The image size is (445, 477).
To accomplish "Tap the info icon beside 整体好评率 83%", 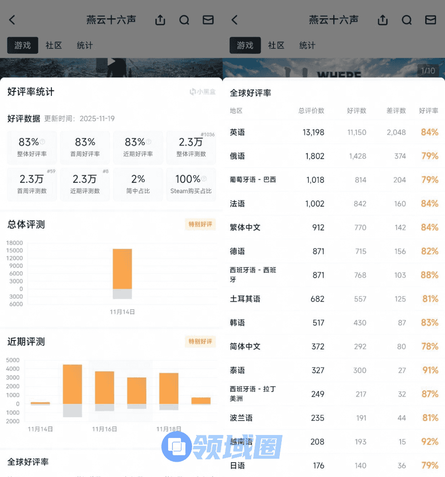I will point(43,142).
